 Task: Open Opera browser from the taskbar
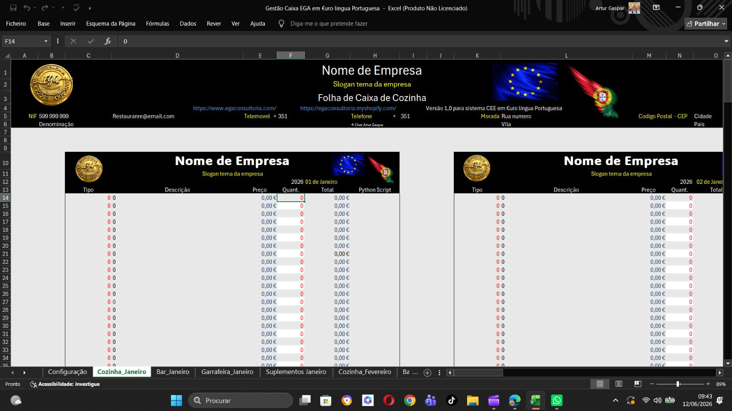tap(389, 400)
